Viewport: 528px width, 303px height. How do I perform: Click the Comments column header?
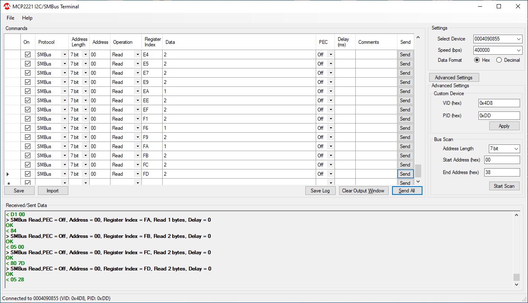376,42
